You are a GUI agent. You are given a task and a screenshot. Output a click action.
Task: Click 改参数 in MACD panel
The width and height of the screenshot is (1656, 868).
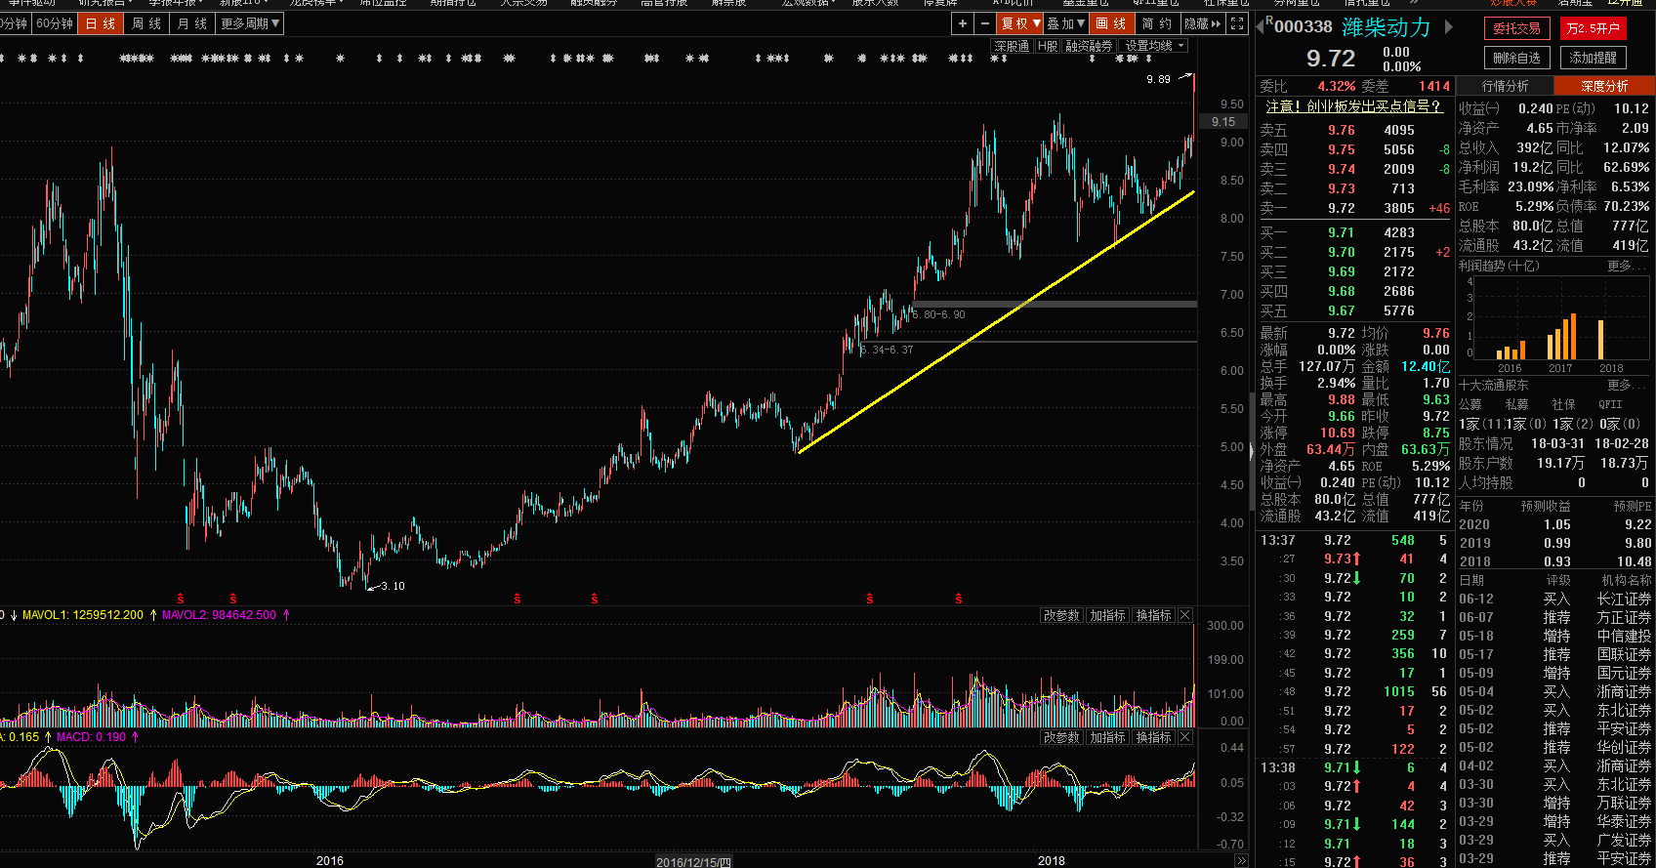pyautogui.click(x=1061, y=737)
